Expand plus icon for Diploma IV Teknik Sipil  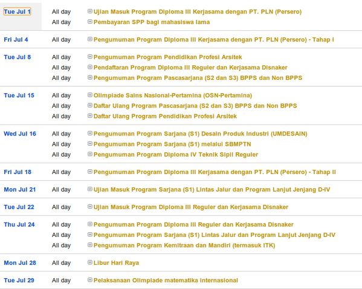(90, 154)
